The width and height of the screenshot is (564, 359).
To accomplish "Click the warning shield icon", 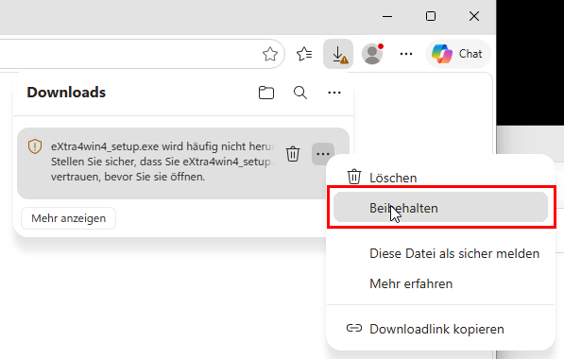I will tap(35, 146).
